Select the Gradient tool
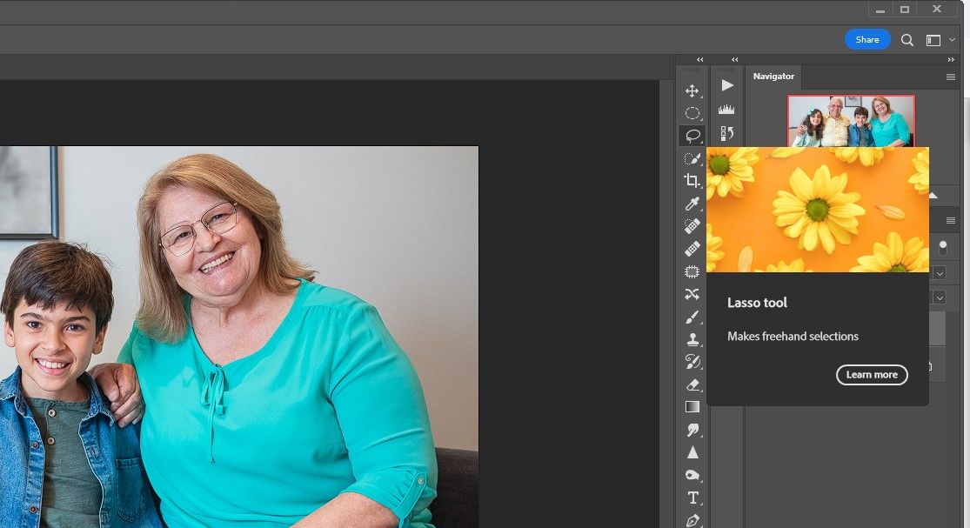970x528 pixels. coord(692,407)
